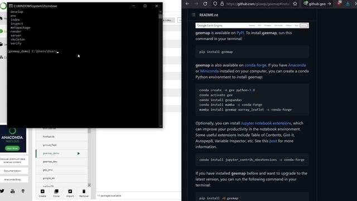Click the cmd.exe title bar icon
357x201 pixels.
click(x=11, y=6)
